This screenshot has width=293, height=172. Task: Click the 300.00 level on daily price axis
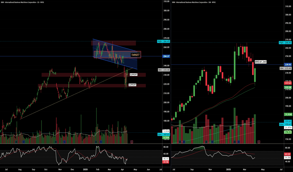click(x=166, y=10)
